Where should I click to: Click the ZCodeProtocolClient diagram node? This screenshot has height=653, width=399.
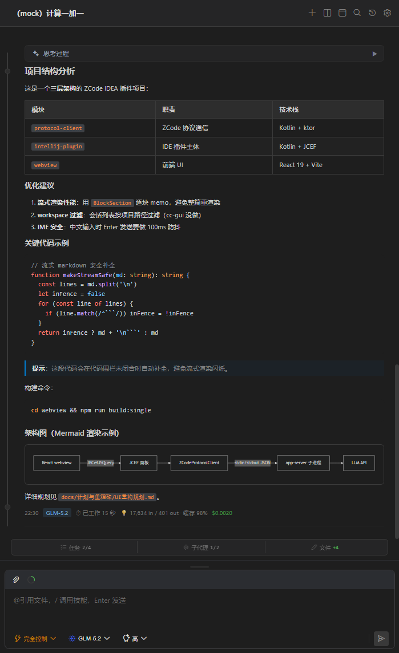coord(199,463)
